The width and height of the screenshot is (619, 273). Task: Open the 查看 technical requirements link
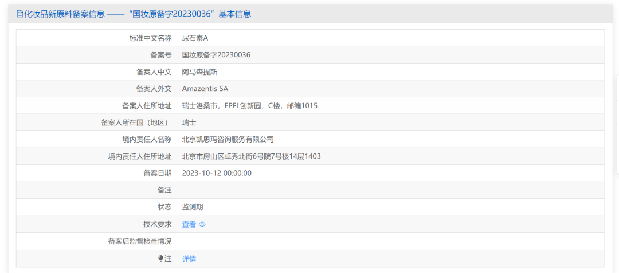coord(189,224)
